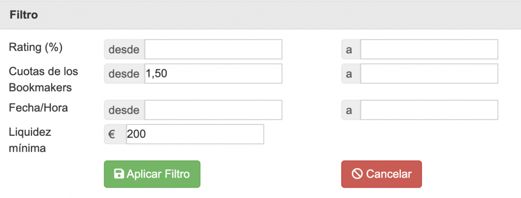Click the Cuotas de los Bookmakers upper limit field

tap(429, 73)
